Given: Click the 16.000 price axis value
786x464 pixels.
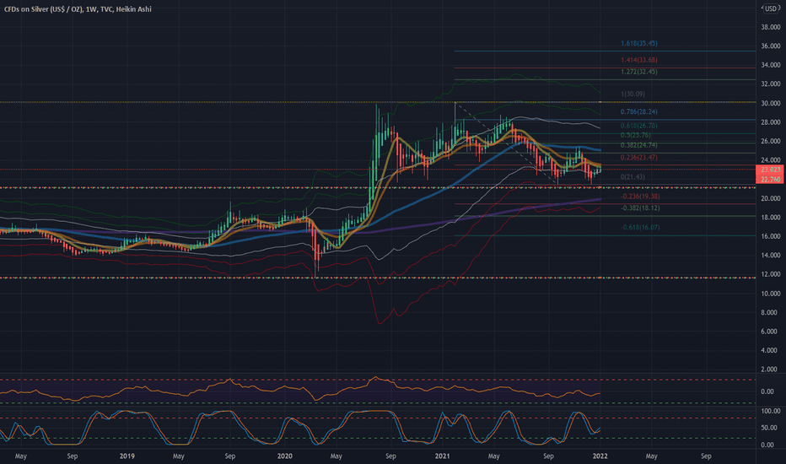Looking at the screenshot, I should [771, 236].
